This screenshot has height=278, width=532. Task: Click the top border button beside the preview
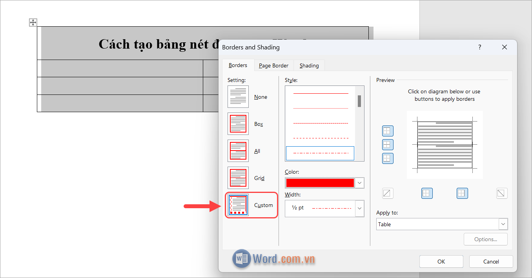click(388, 131)
